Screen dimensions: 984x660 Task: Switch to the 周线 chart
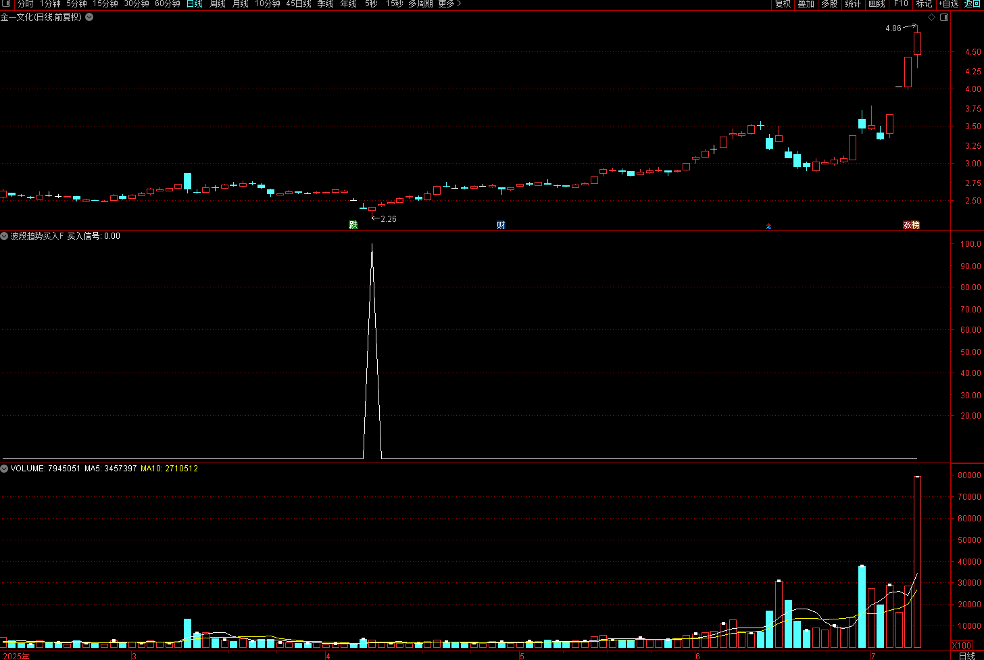tap(218, 4)
